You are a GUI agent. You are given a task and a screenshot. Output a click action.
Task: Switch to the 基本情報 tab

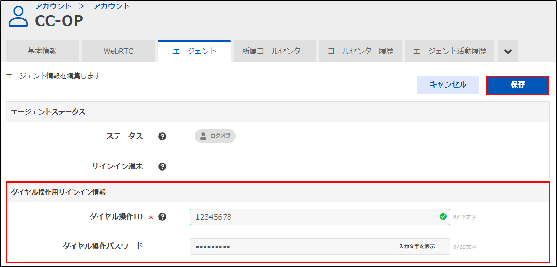point(42,51)
